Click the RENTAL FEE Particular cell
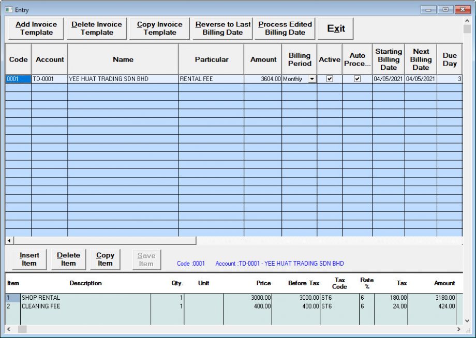The image size is (476, 338). click(x=211, y=79)
